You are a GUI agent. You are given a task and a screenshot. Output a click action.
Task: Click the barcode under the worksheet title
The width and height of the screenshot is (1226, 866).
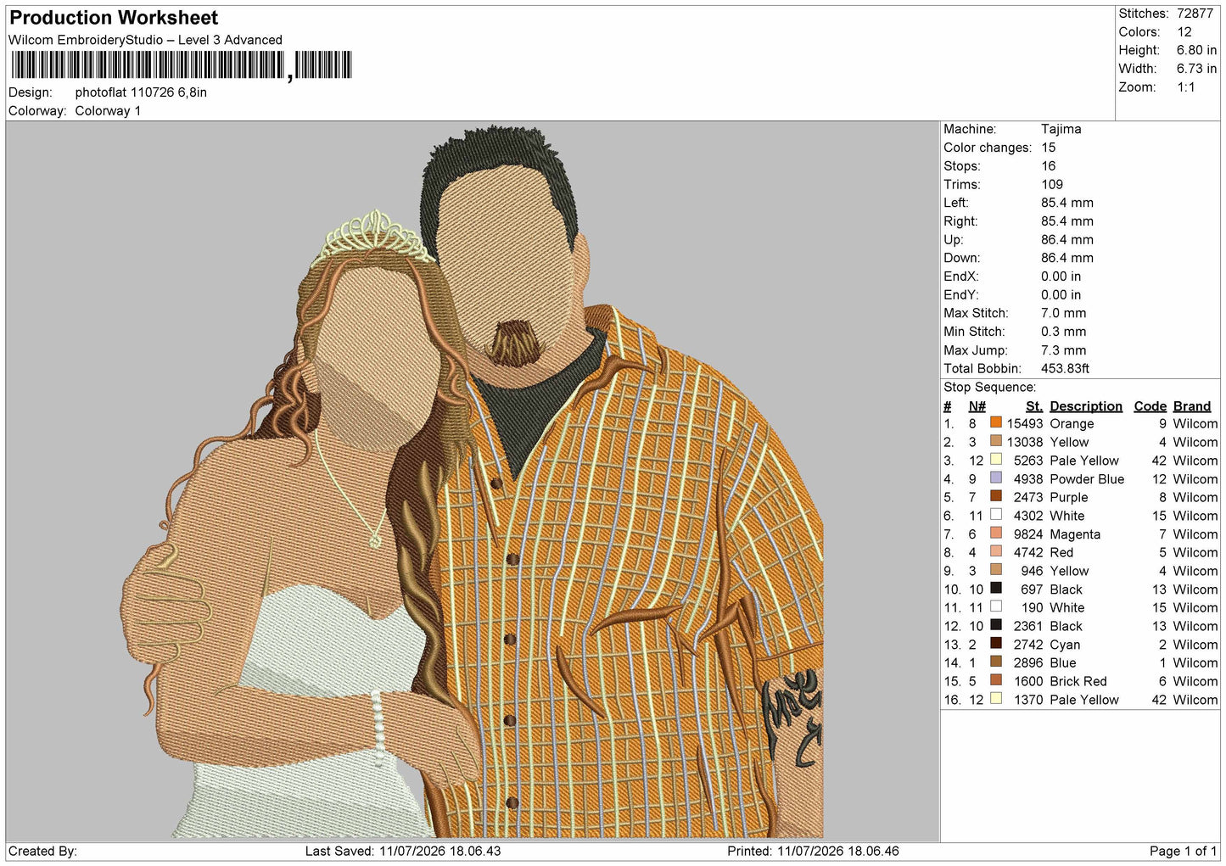tap(181, 65)
